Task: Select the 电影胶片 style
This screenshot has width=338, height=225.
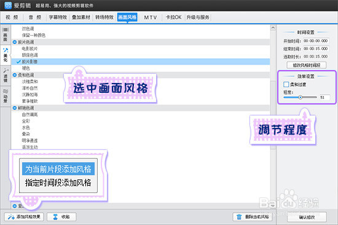Action: (x=29, y=49)
